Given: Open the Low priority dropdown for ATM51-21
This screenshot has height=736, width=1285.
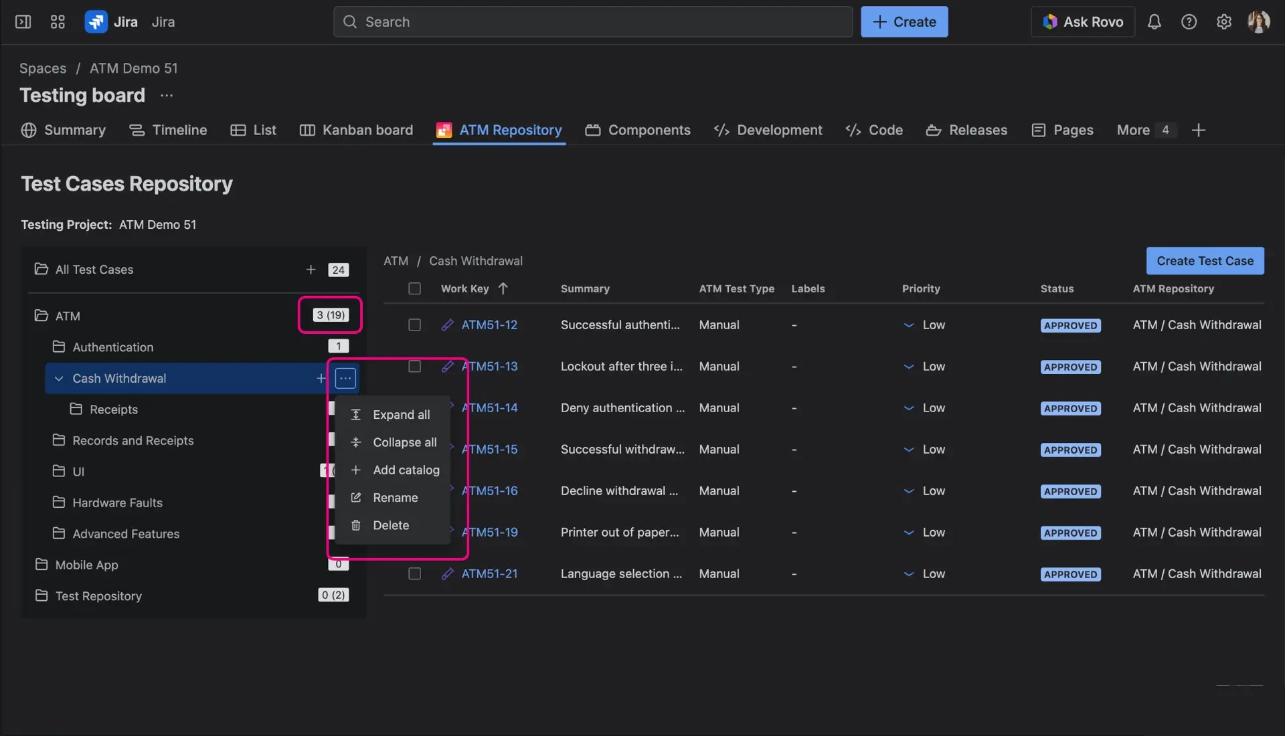Looking at the screenshot, I should pos(924,574).
